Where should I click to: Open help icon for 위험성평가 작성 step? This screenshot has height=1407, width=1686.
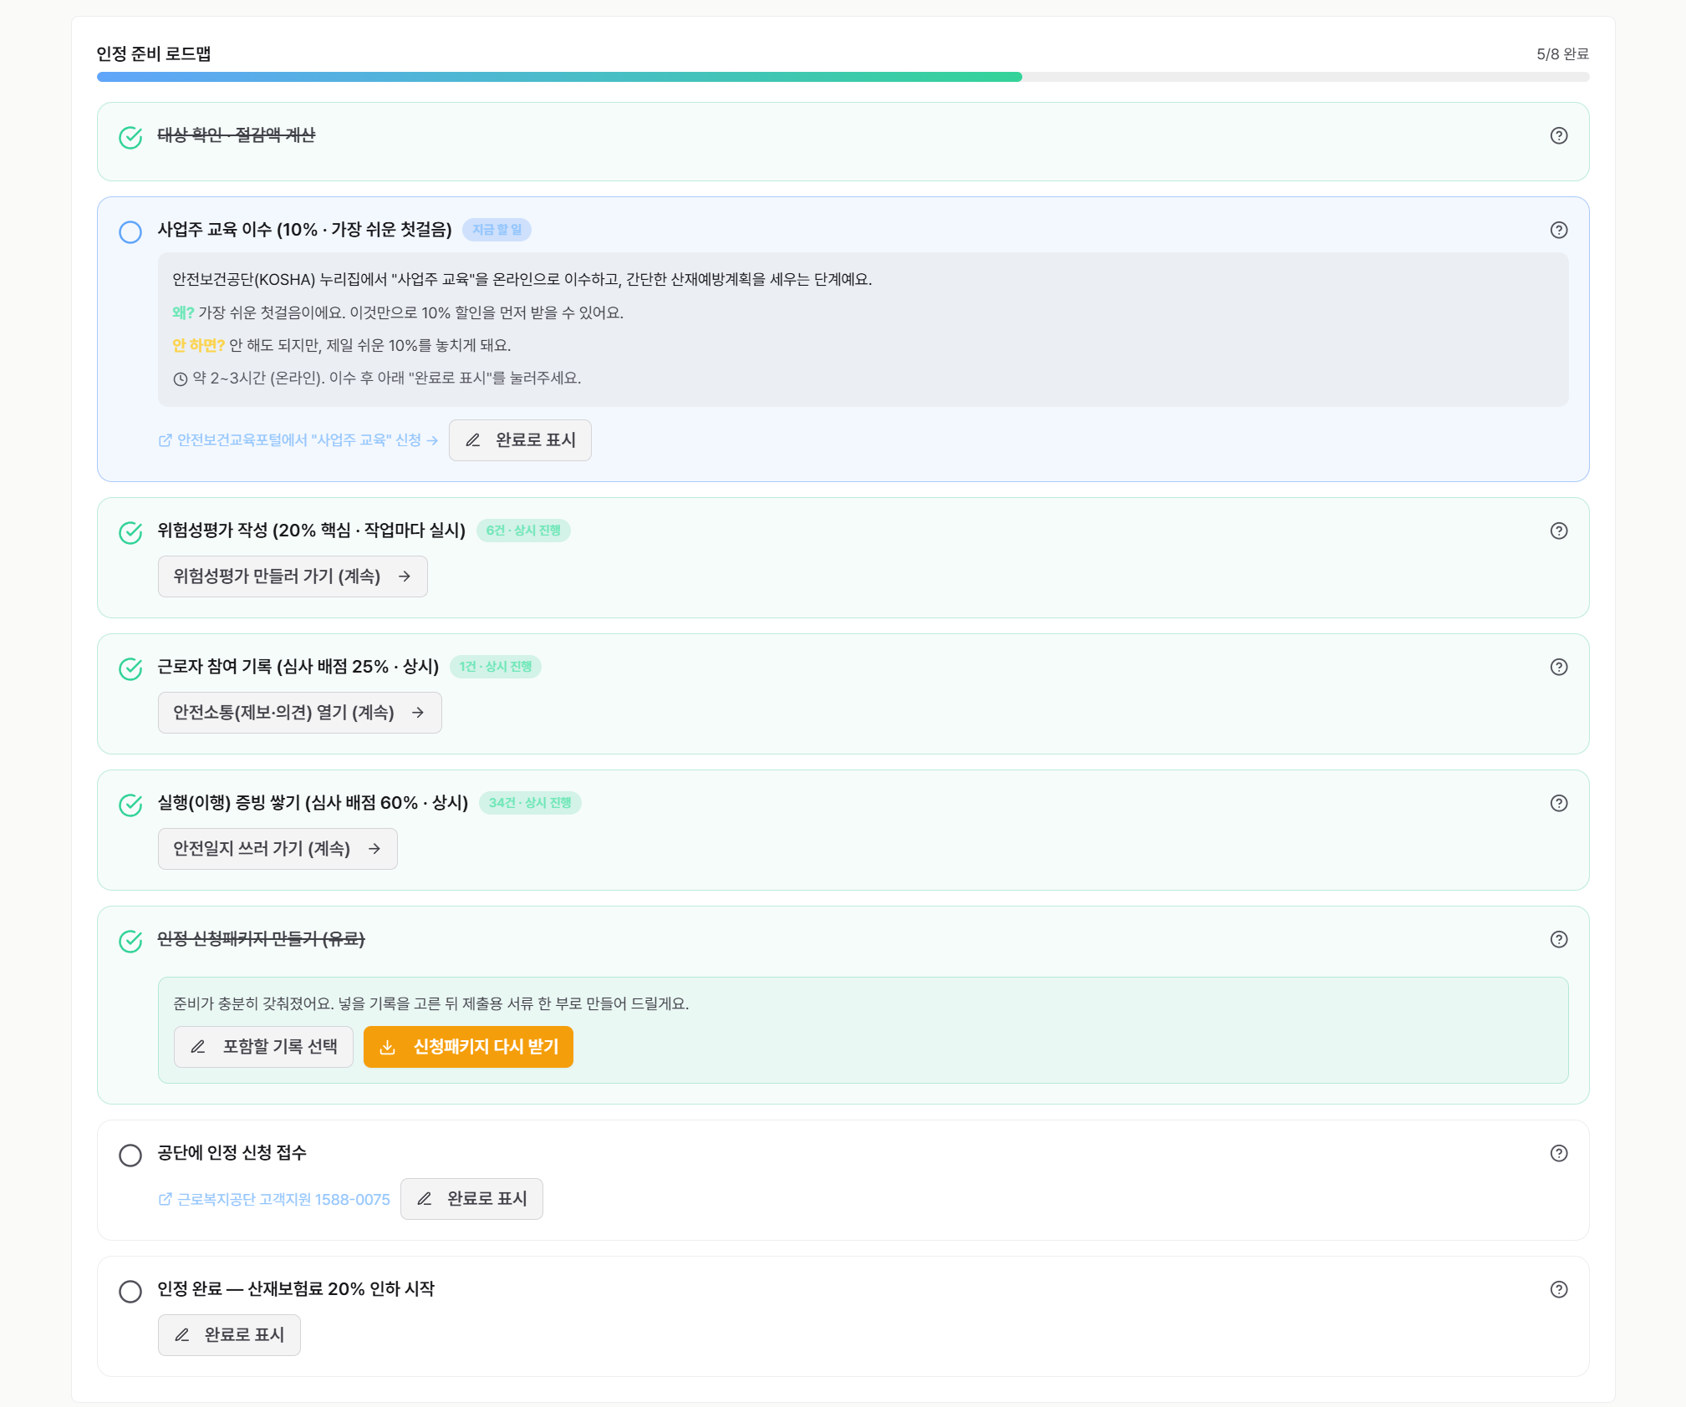coord(1558,531)
